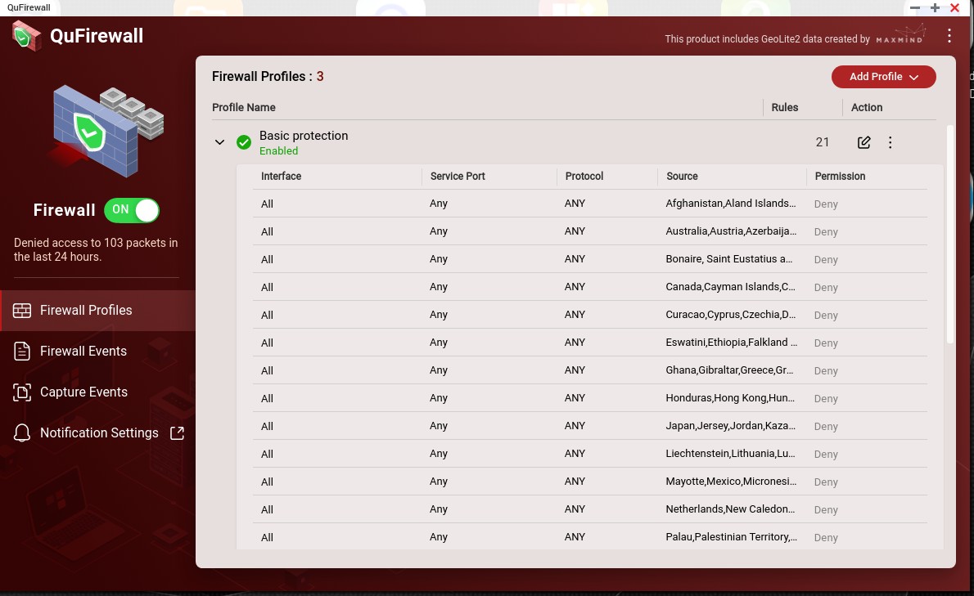Edit the Basic protection profile
974x596 pixels.
[864, 142]
